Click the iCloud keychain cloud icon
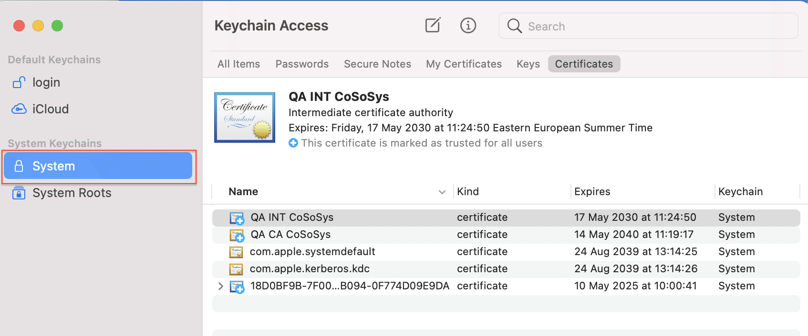 point(19,109)
